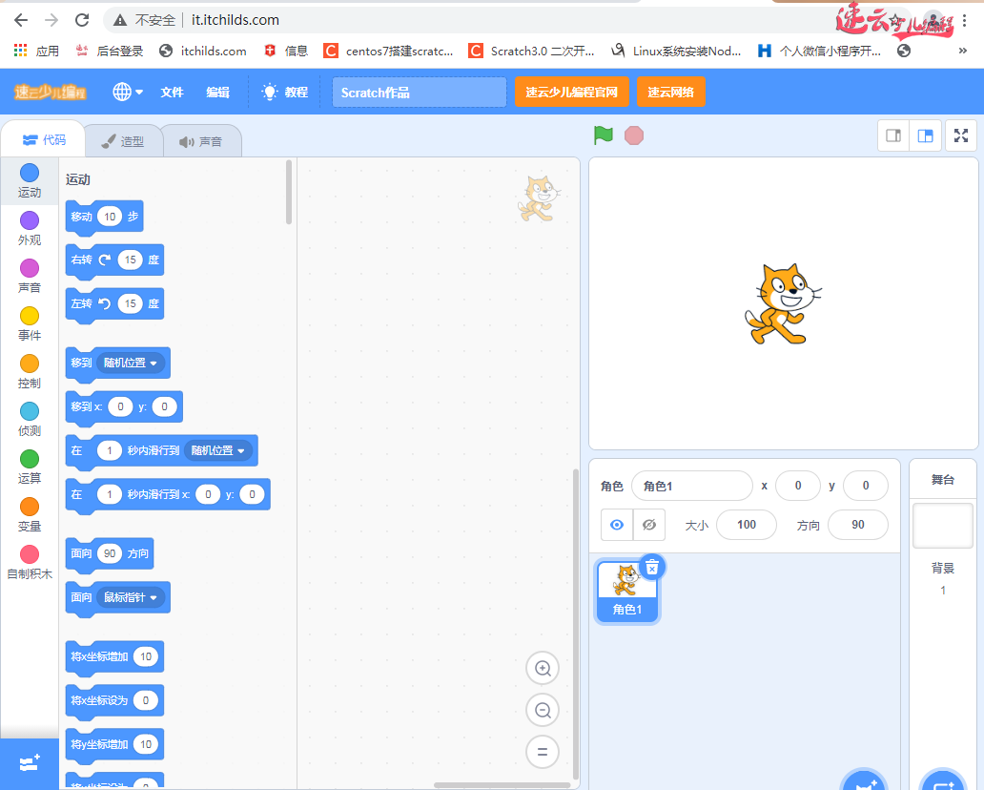This screenshot has width=984, height=790.
Task: Expand 鼠标指针 dropdown in 面向 block
Action: [131, 598]
